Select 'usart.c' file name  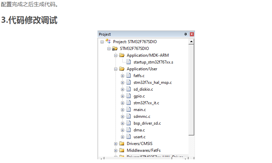coord(139,137)
